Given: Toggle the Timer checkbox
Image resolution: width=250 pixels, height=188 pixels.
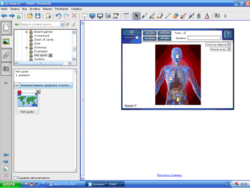Looking at the screenshot, I should tap(185, 33).
